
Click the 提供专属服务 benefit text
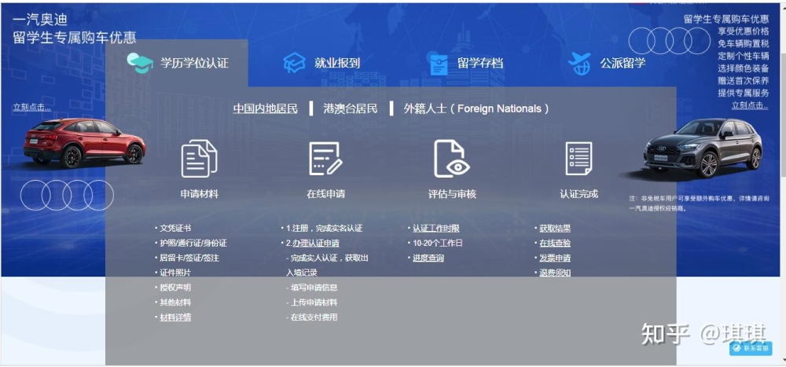point(744,93)
